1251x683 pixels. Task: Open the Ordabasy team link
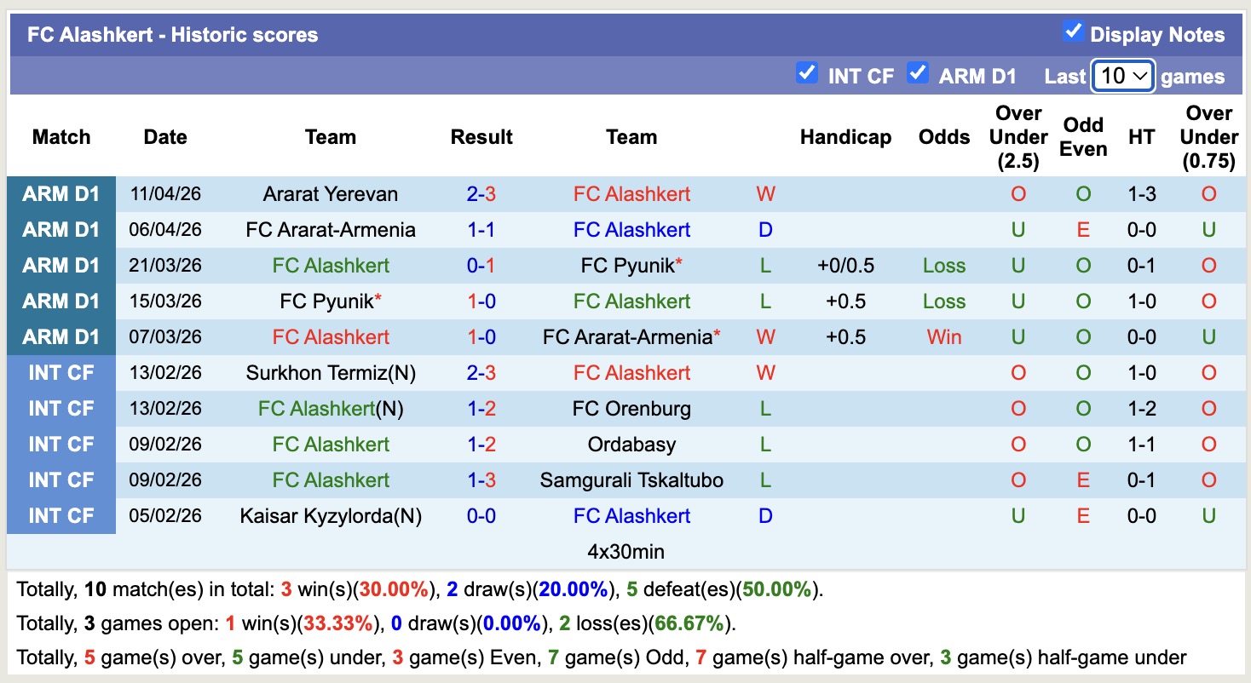(x=631, y=444)
